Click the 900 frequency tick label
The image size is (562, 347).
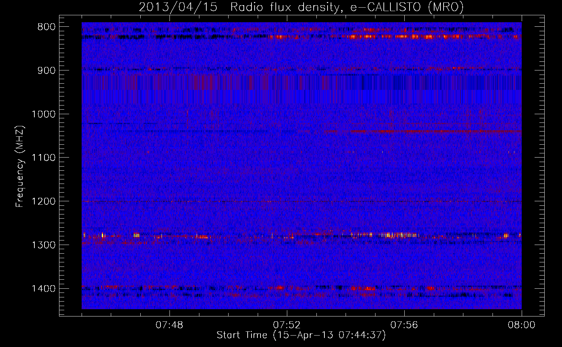pos(46,71)
